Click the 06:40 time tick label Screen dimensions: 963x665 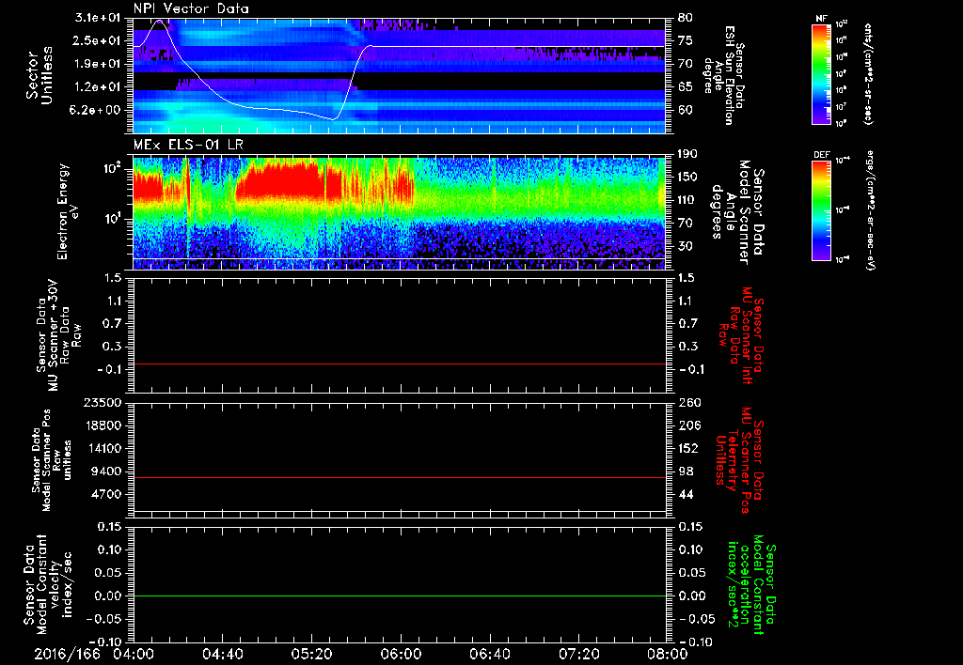[489, 654]
